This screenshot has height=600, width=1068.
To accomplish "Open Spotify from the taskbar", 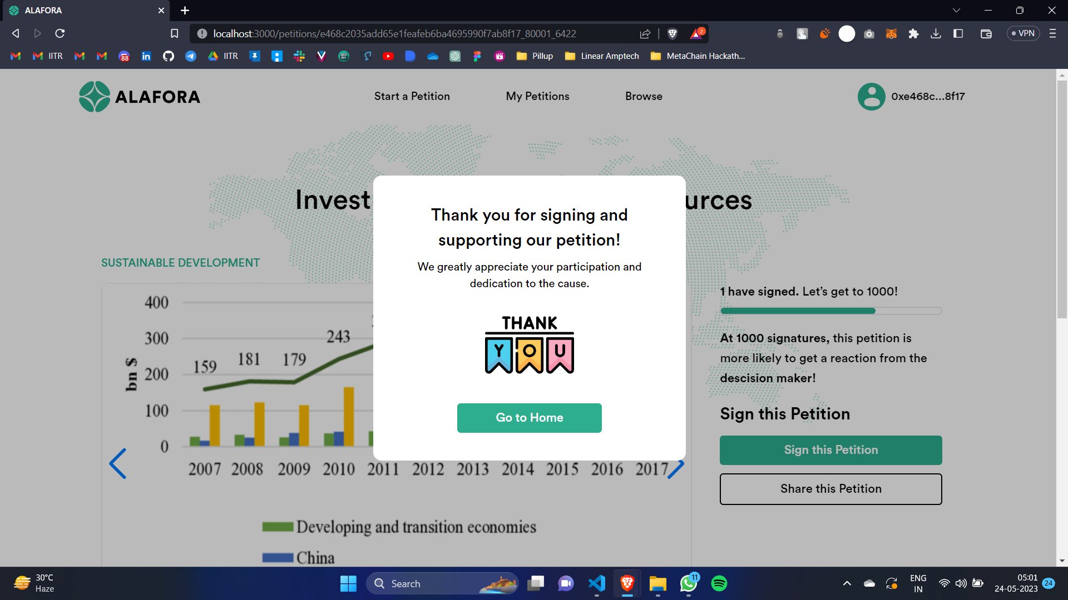I will (x=719, y=583).
